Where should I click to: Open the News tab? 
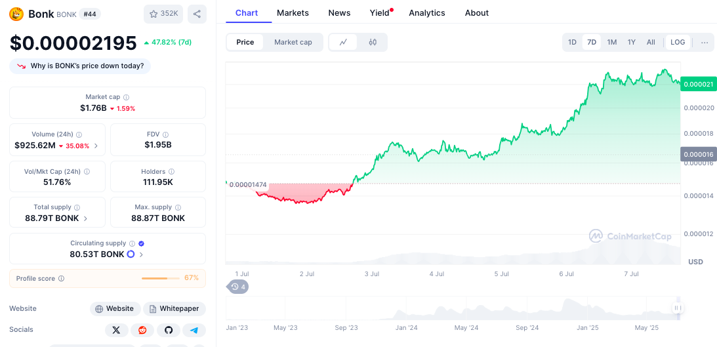tap(339, 13)
